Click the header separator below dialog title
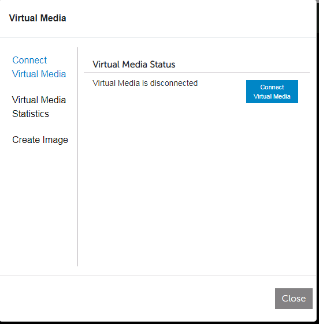Image resolution: width=319 pixels, height=324 pixels. [158, 38]
